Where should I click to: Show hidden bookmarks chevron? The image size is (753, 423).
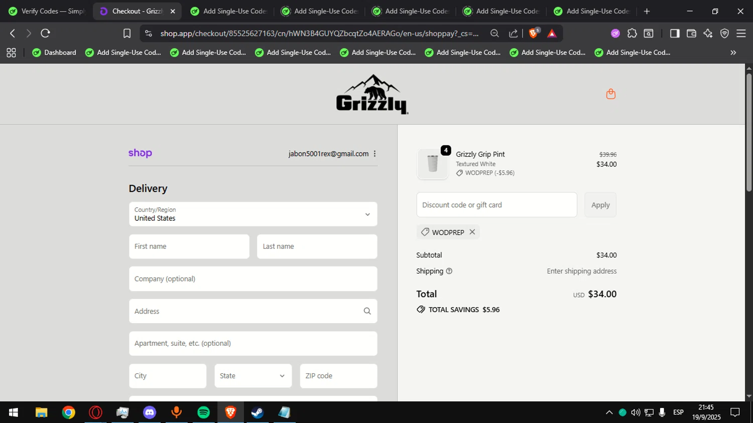point(733,53)
